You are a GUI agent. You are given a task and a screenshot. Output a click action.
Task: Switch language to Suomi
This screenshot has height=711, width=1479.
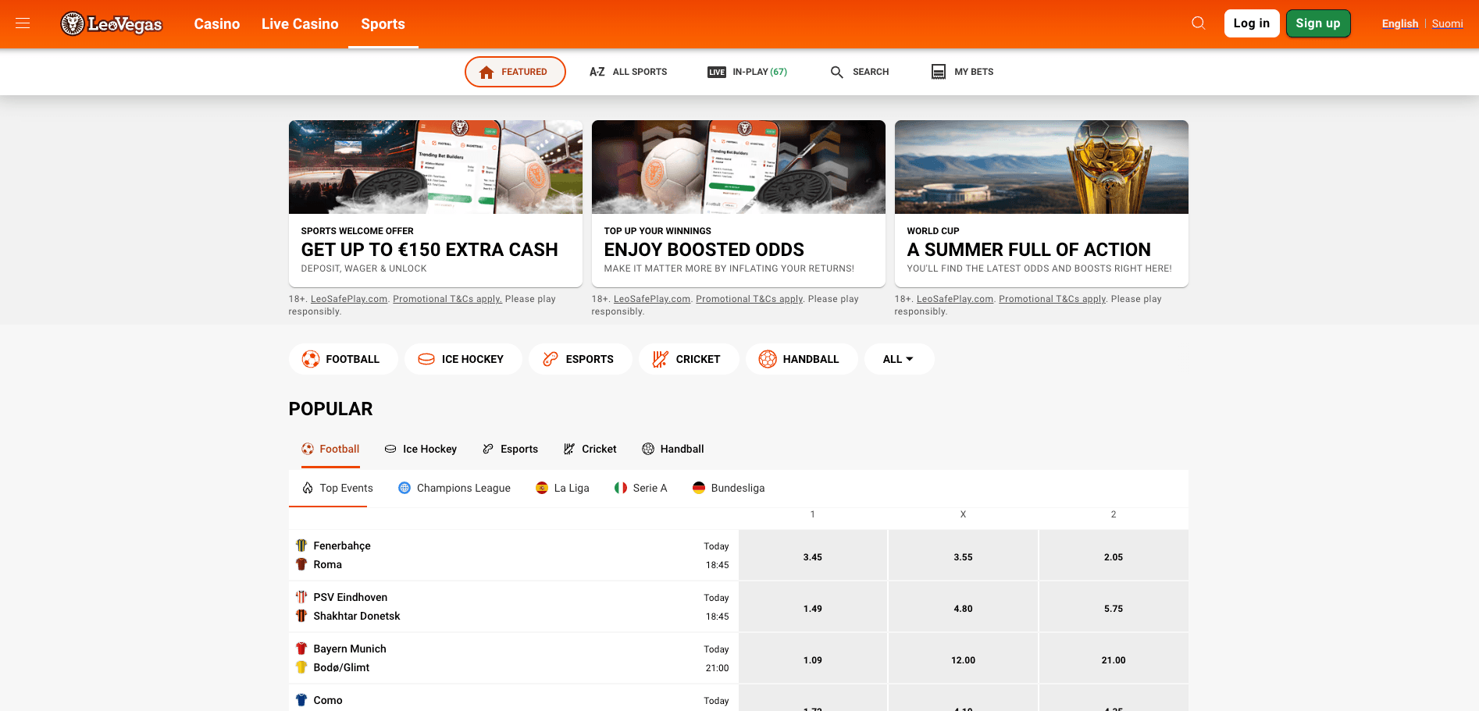point(1447,23)
